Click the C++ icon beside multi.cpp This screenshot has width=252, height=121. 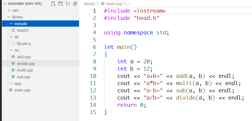point(14,70)
